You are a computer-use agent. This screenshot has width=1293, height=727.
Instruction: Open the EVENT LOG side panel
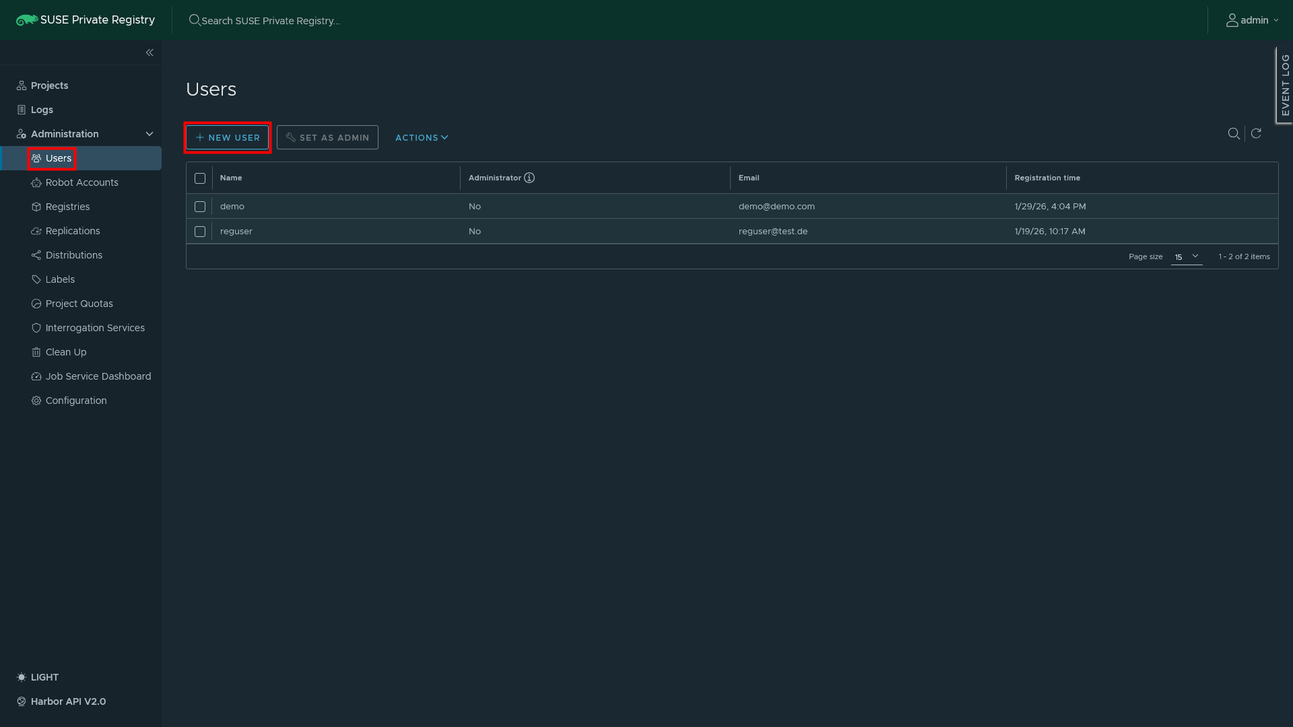[x=1284, y=85]
